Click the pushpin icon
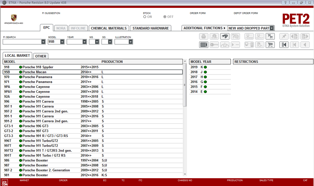 pos(284,36)
